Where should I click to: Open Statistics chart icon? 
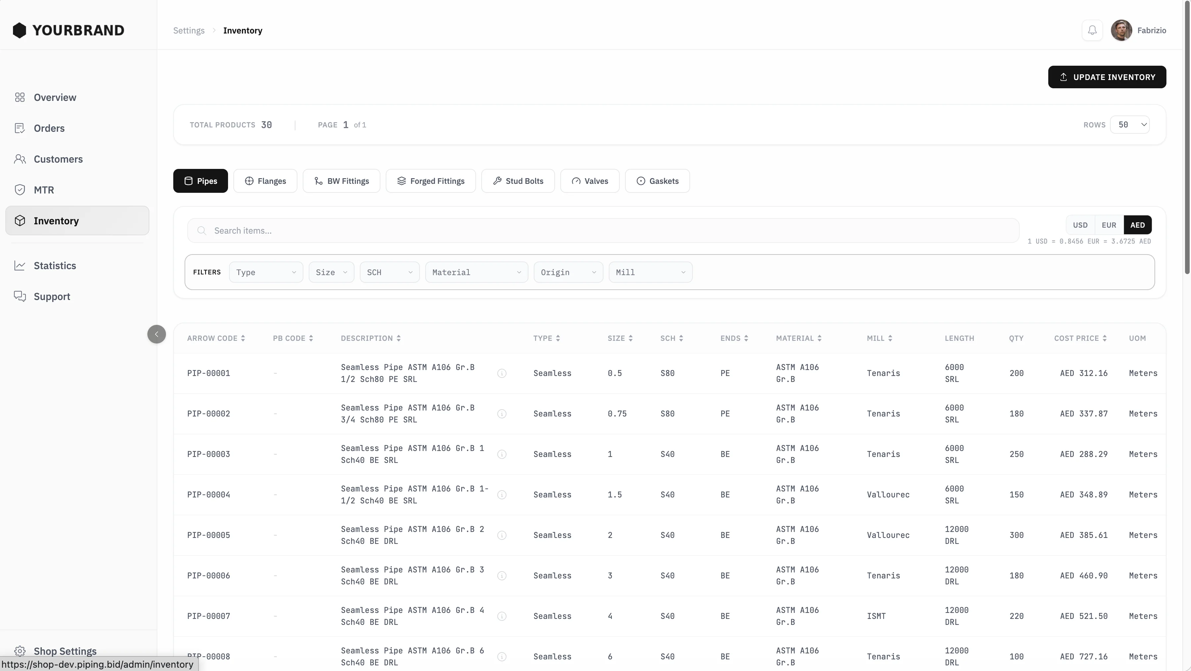click(19, 266)
